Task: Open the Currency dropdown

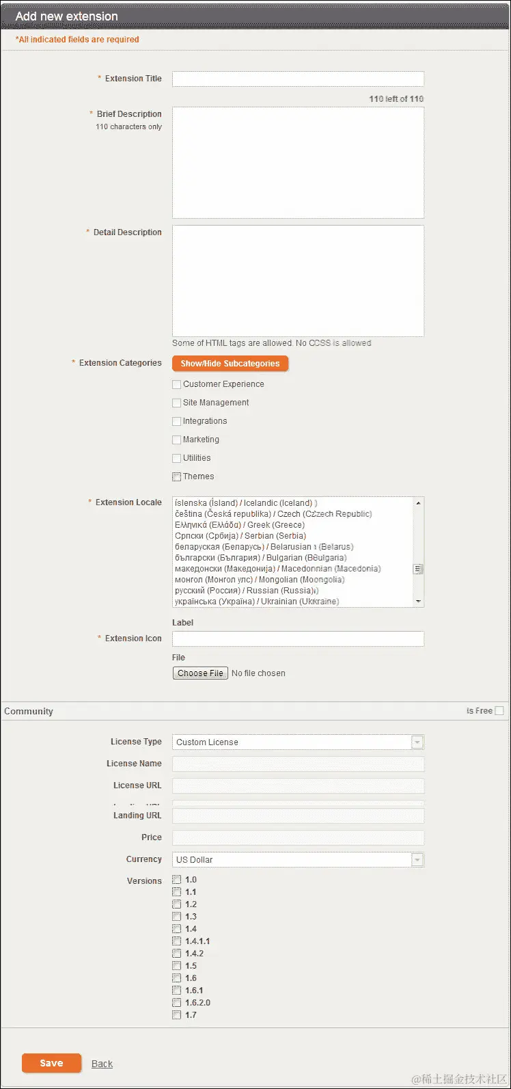Action: click(298, 860)
